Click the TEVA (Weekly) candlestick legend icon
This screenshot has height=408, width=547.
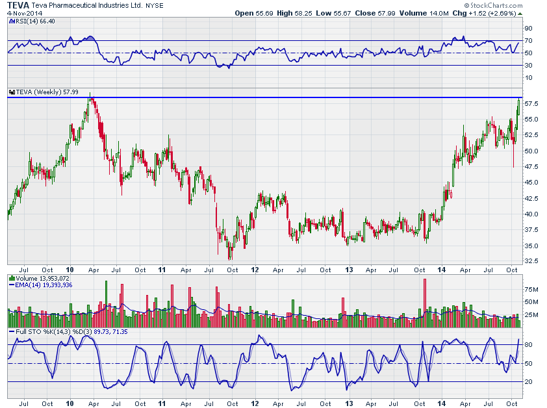pyautogui.click(x=11, y=92)
